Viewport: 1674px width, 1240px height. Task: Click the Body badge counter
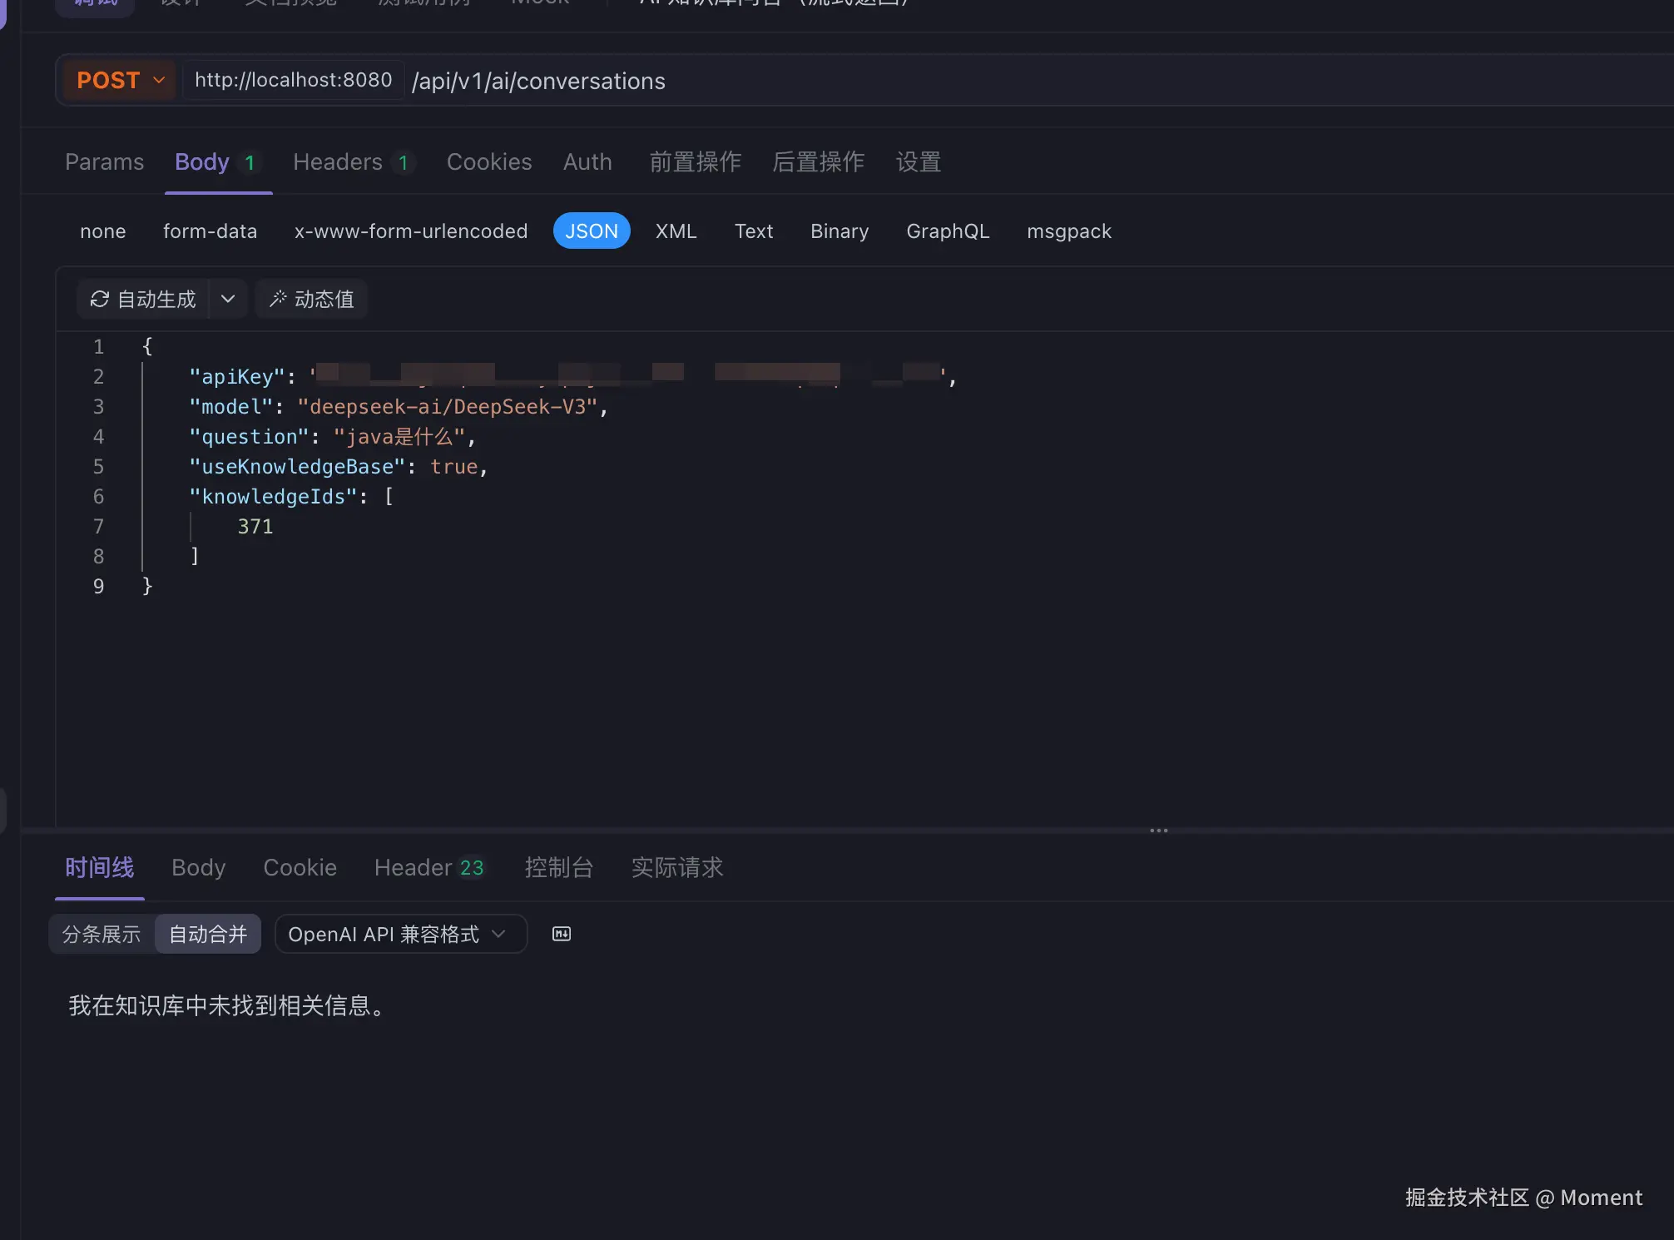[250, 161]
